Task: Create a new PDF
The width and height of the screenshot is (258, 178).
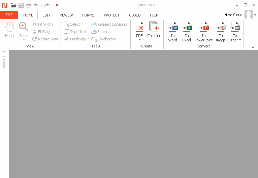Action: tap(139, 30)
